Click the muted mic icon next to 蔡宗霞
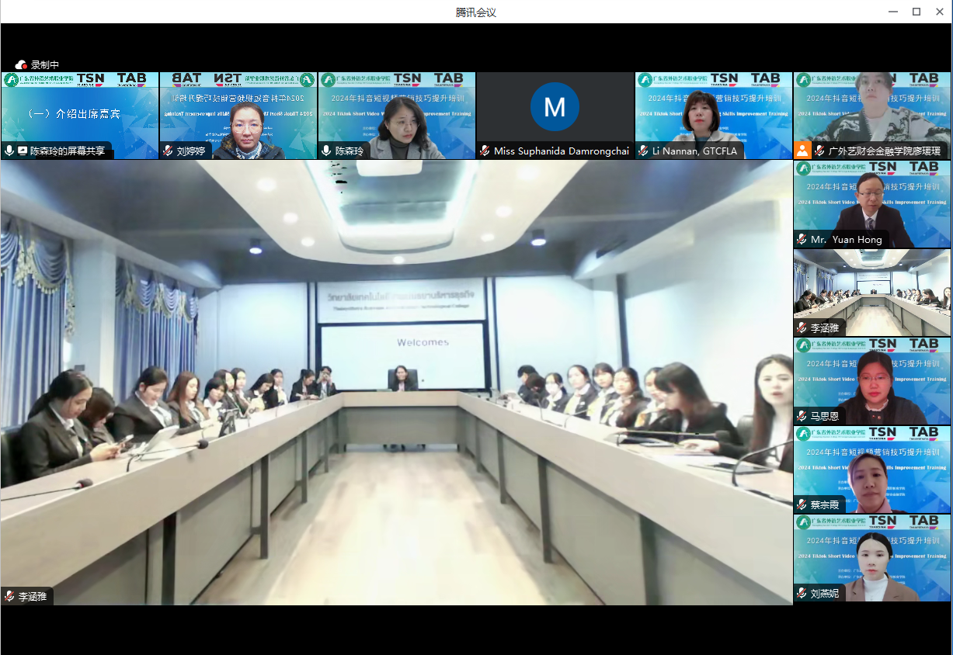 (802, 505)
